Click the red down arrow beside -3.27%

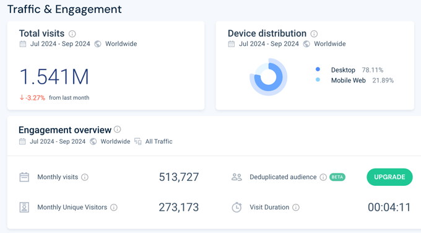click(22, 97)
